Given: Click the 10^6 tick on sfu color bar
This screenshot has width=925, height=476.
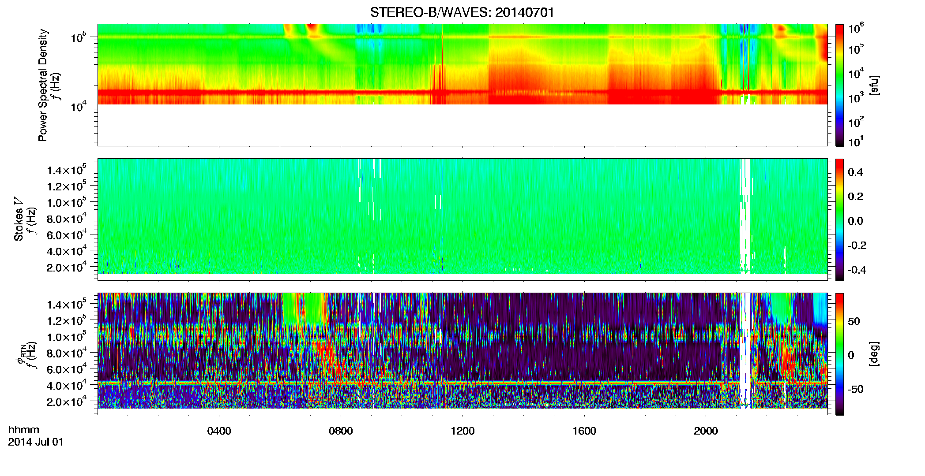Looking at the screenshot, I should [856, 28].
